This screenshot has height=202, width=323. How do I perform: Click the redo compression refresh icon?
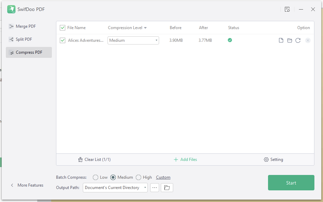click(298, 40)
